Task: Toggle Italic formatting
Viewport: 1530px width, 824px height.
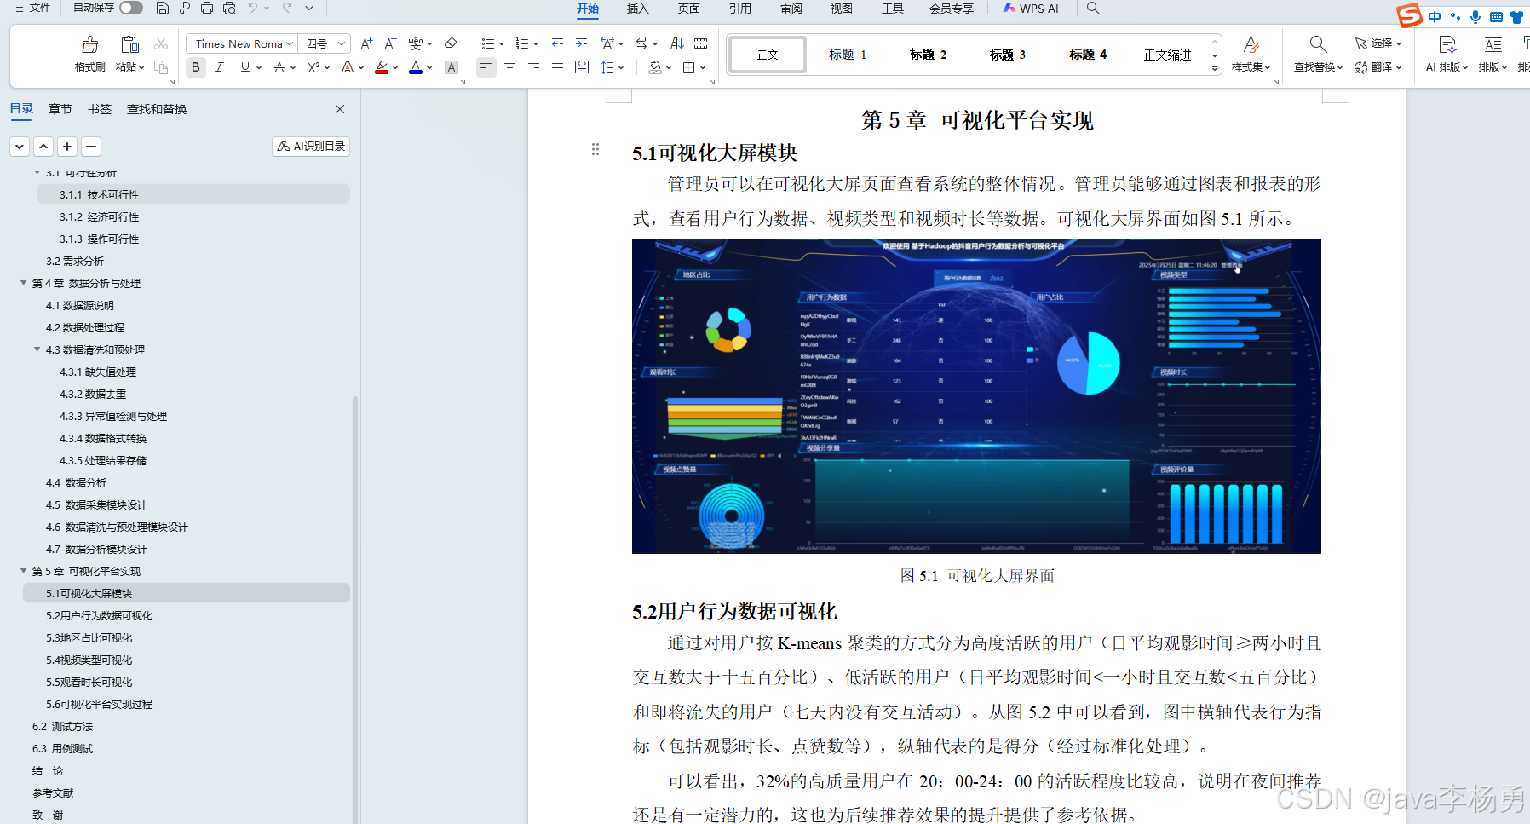Action: pyautogui.click(x=220, y=67)
